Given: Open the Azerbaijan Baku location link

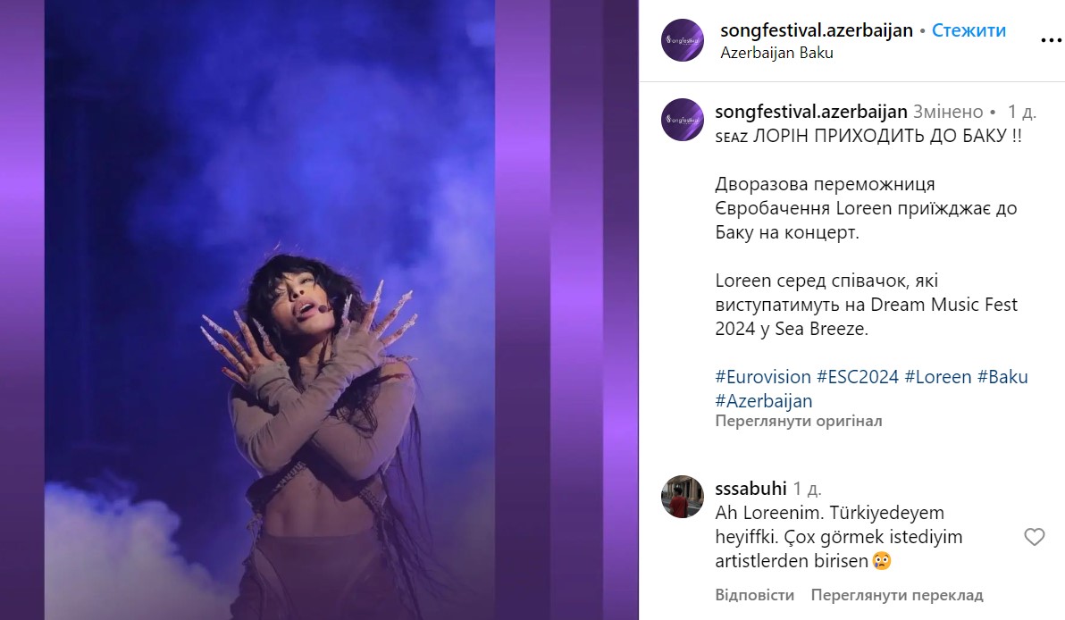Looking at the screenshot, I should 776,53.
